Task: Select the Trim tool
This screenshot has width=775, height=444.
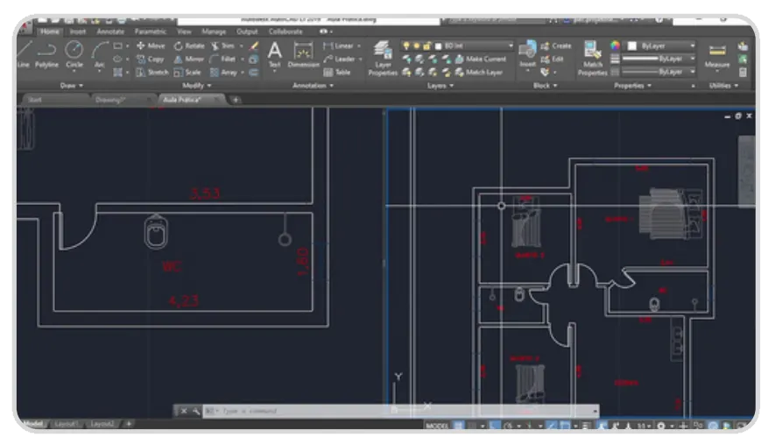Action: [x=223, y=46]
